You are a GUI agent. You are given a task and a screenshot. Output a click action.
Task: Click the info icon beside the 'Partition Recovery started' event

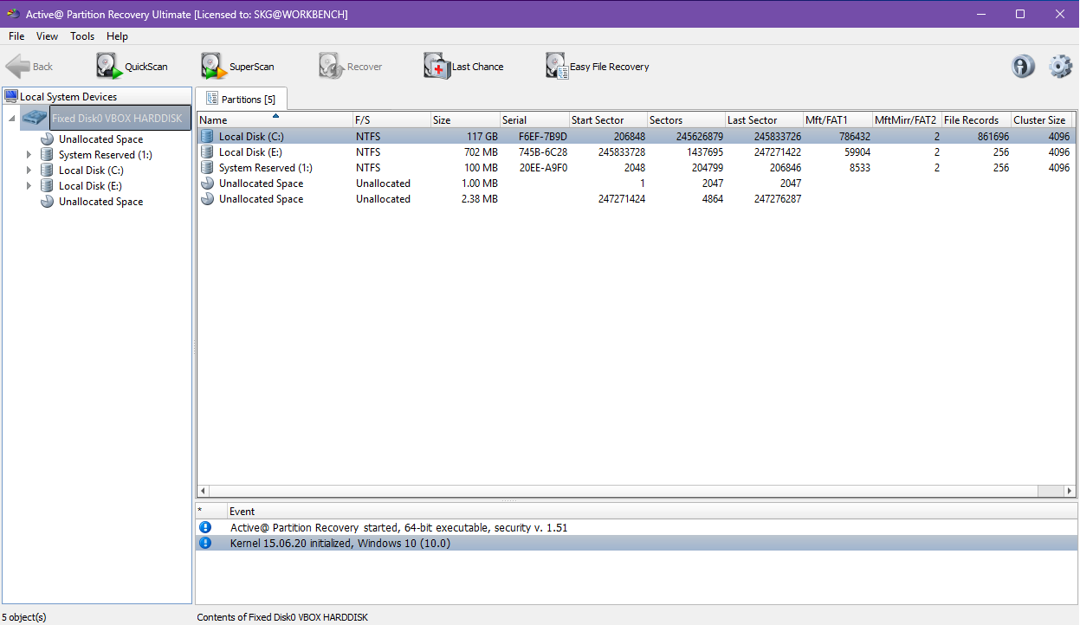tap(205, 527)
